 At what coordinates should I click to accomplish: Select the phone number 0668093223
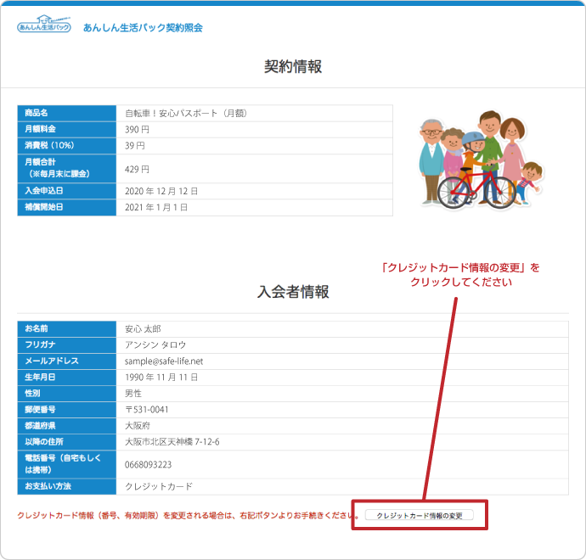coord(148,465)
